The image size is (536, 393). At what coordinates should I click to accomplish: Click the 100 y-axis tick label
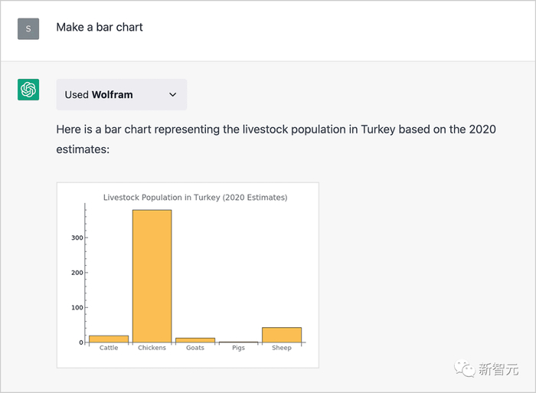coord(77,307)
